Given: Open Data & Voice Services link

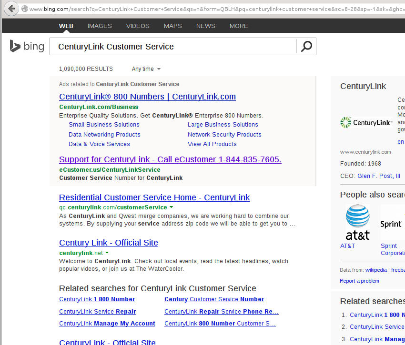Looking at the screenshot, I should click(99, 144).
